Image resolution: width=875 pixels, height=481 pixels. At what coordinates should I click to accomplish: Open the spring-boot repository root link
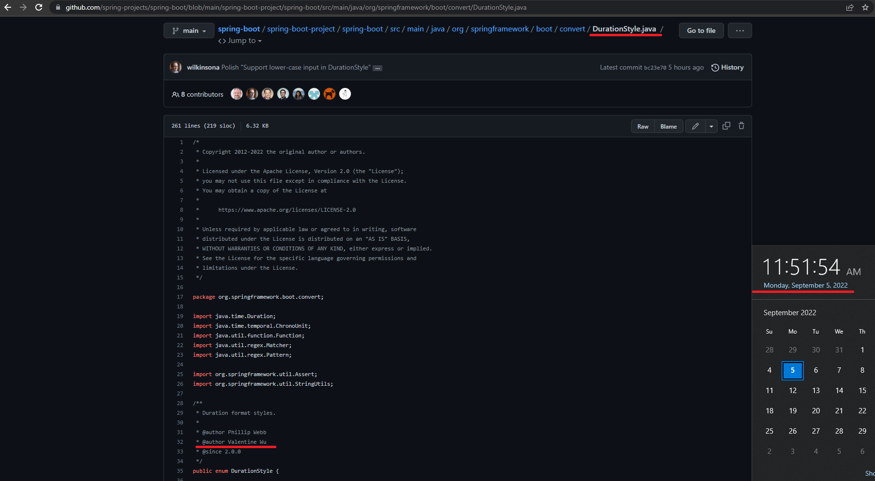click(239, 29)
